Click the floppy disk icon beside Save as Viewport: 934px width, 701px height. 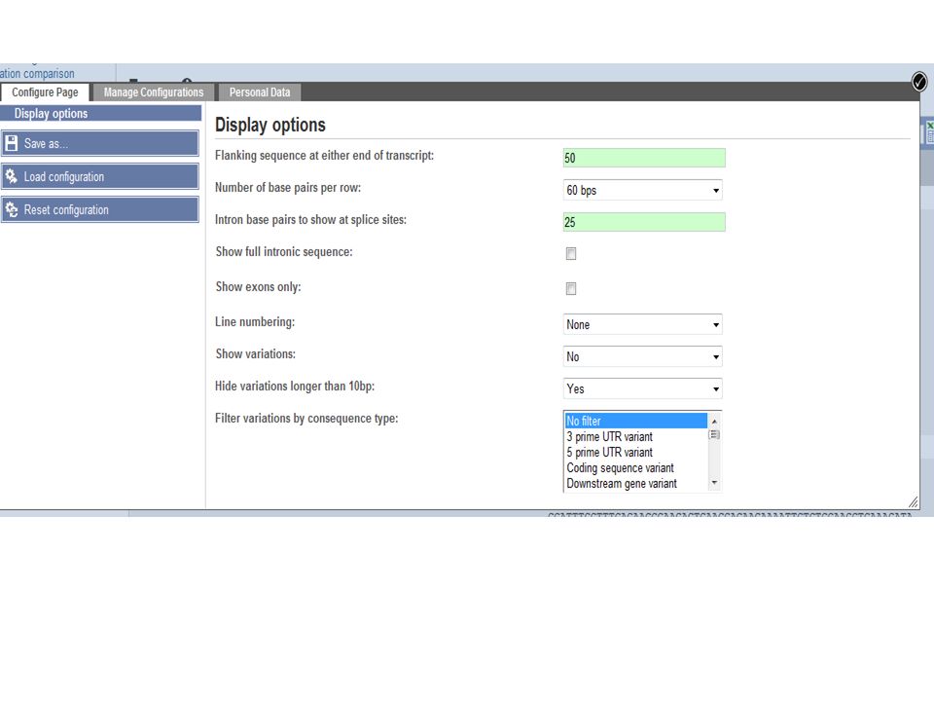[12, 143]
